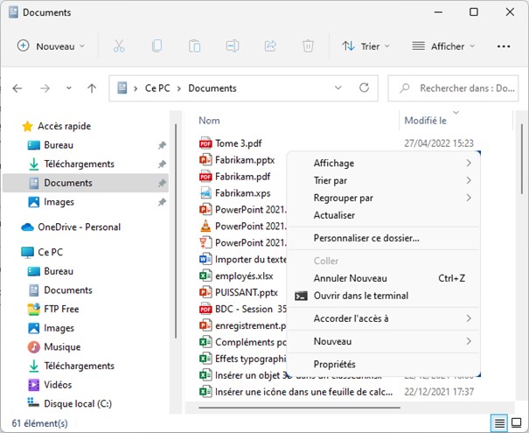
Task: Click Ouvrir dans le terminal entry
Action: [360, 296]
